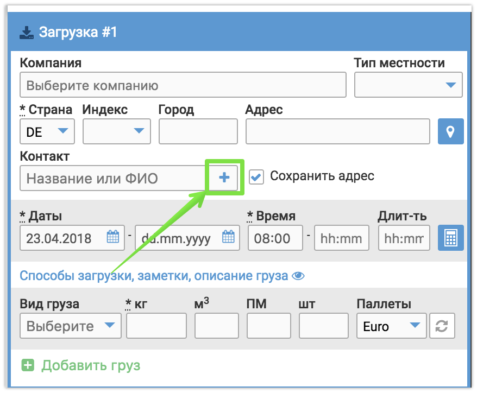
Task: Open the Вид груза dropdown
Action: click(71, 326)
